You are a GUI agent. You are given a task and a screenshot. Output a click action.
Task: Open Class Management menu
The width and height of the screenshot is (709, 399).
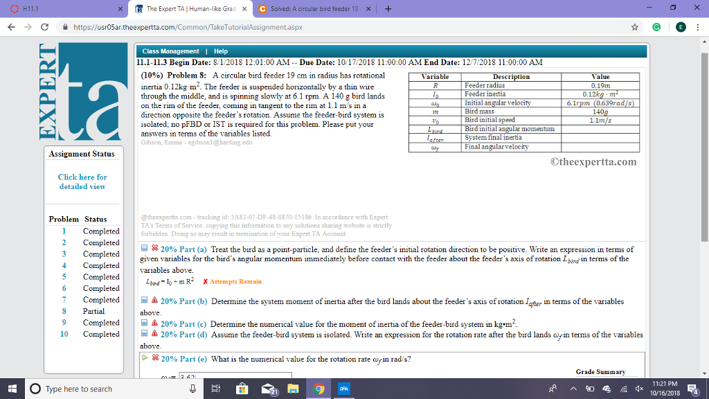tap(170, 51)
